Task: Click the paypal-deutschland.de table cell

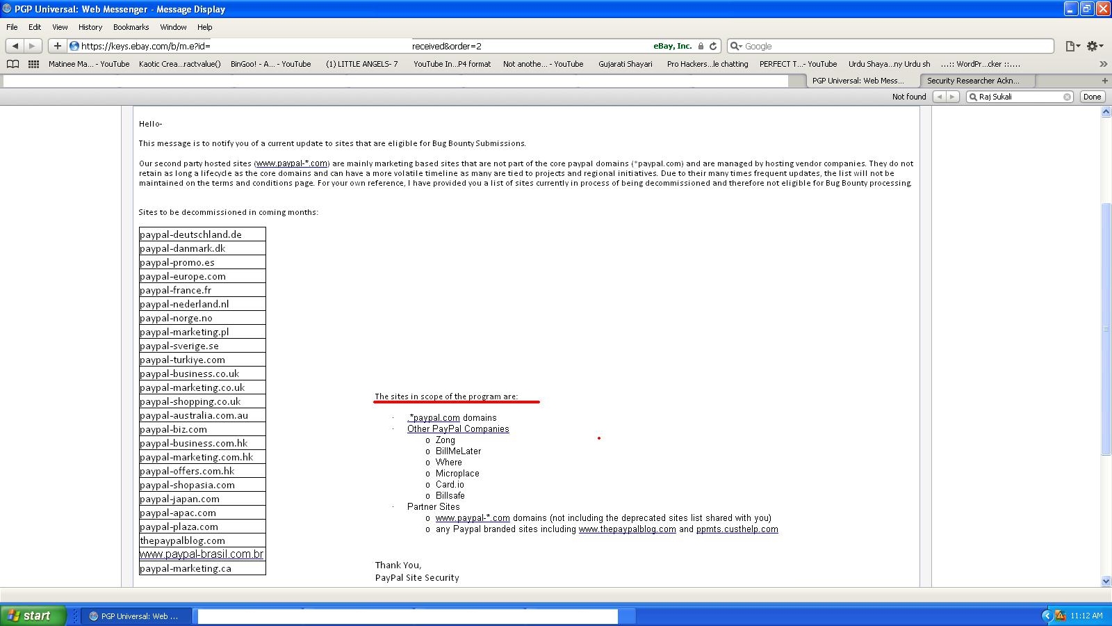Action: [x=202, y=234]
